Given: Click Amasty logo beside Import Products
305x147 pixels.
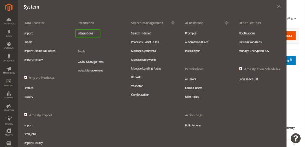Looking at the screenshot, I should (25, 77).
